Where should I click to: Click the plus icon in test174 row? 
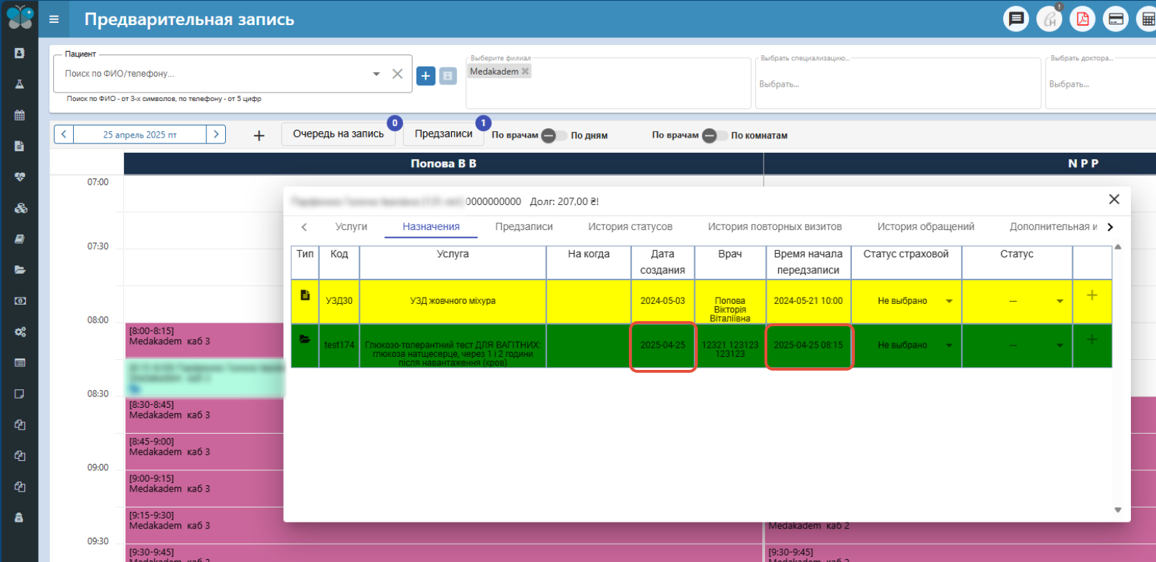click(x=1091, y=339)
